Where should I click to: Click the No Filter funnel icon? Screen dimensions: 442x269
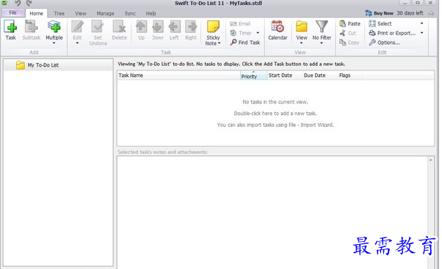tap(322, 26)
